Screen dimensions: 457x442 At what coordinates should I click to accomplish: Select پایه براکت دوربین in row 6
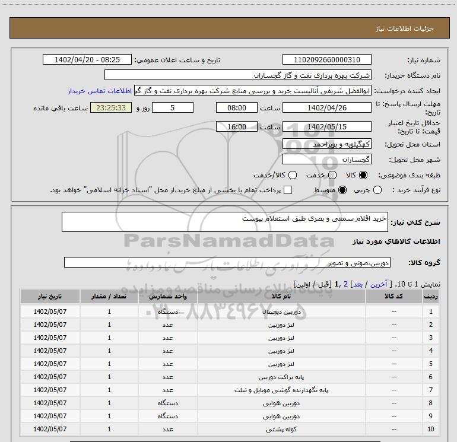(x=281, y=377)
